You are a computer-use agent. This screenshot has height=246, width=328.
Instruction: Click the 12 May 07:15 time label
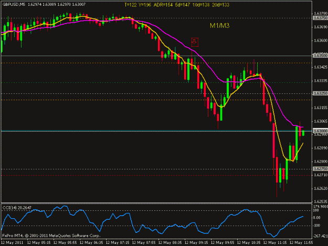tap(118, 243)
